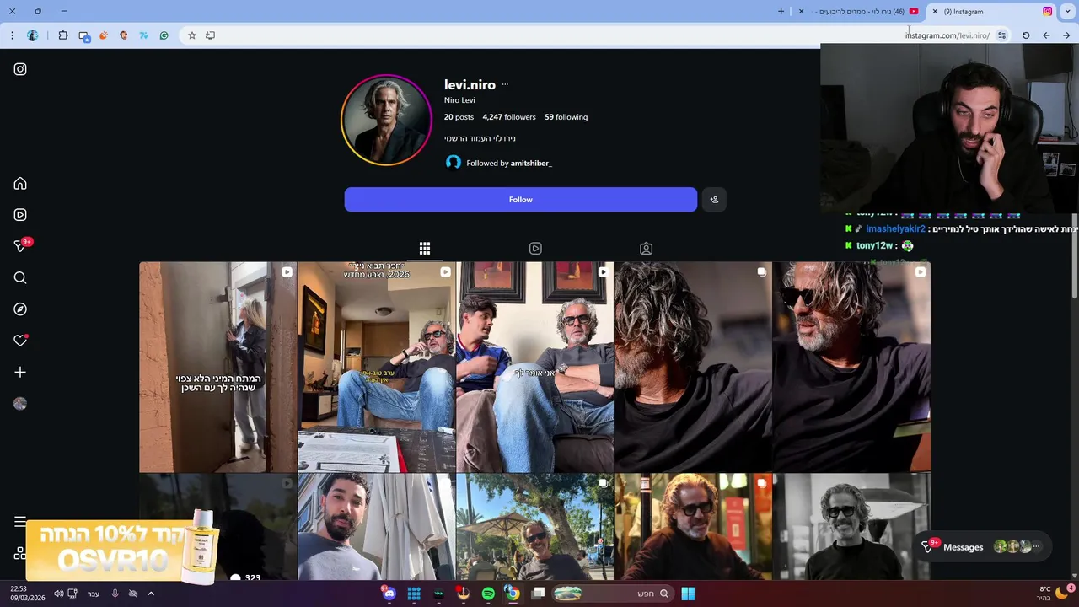This screenshot has width=1079, height=607.
Task: Open Reels from the Instagram sidebar
Action: point(20,215)
